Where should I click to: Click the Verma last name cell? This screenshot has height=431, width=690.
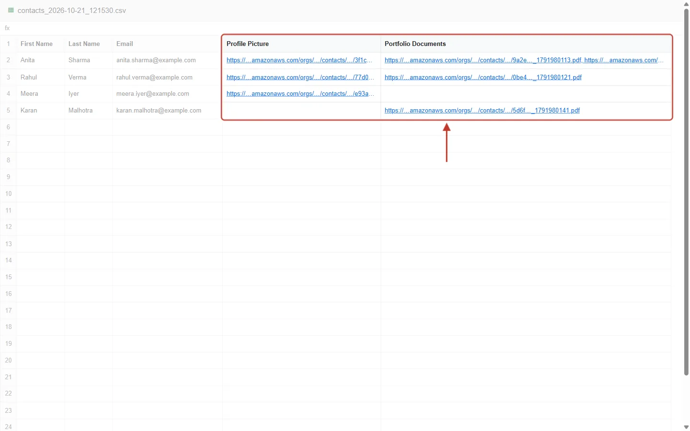(88, 77)
